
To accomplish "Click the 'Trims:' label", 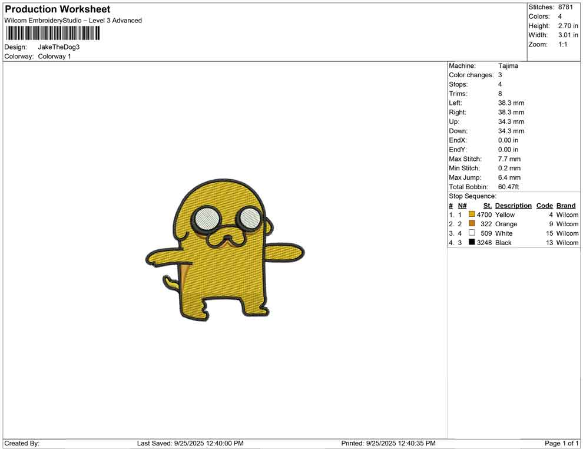I will (458, 94).
